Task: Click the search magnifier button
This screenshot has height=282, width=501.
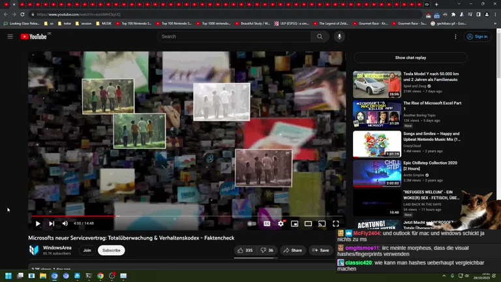Action: coord(320,37)
